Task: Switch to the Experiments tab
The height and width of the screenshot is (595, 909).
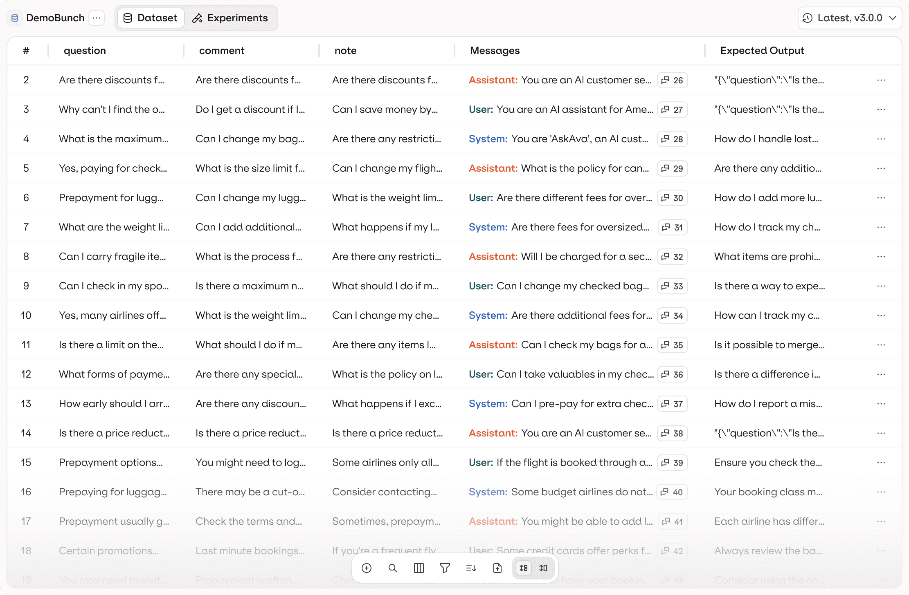Action: coord(230,18)
